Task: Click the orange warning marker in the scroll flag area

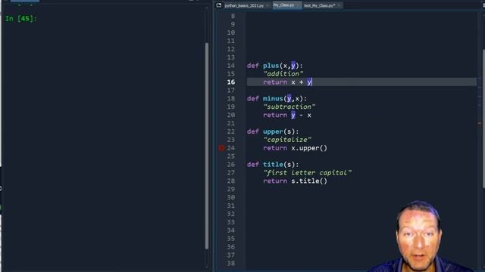Action: [480, 123]
